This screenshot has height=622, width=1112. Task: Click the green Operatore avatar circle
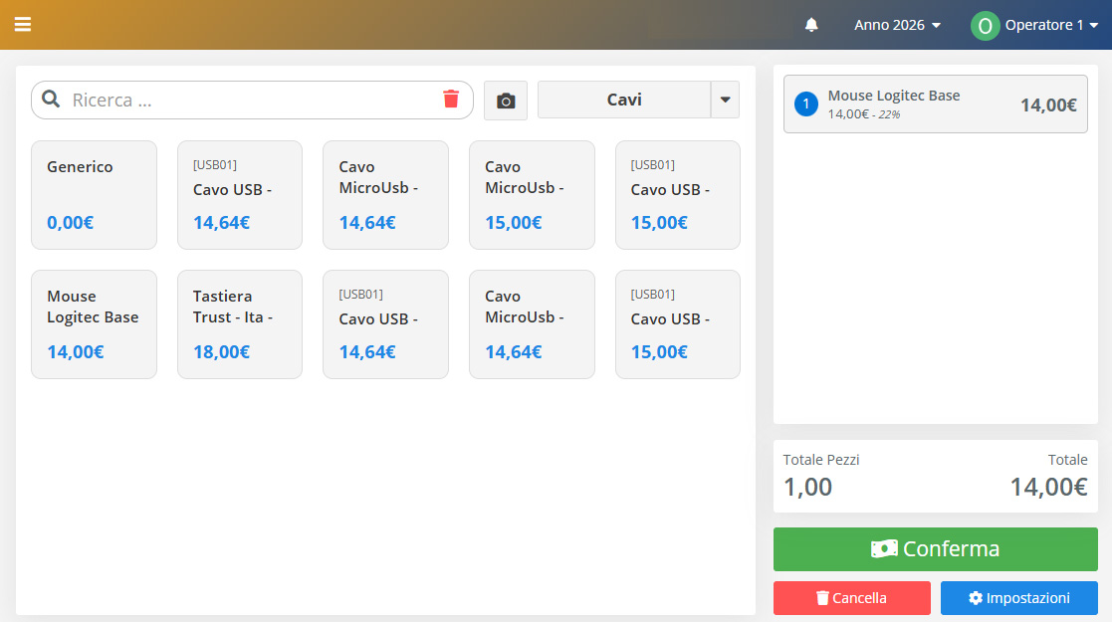pos(985,26)
